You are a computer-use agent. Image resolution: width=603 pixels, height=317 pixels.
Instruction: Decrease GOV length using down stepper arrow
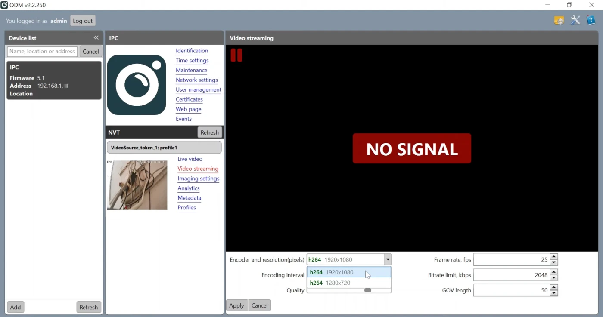pyautogui.click(x=554, y=293)
